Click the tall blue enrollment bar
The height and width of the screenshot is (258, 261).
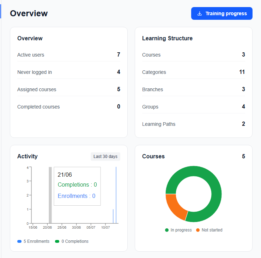(x=116, y=195)
